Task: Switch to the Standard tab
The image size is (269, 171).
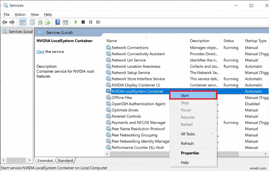Action: [65, 161]
